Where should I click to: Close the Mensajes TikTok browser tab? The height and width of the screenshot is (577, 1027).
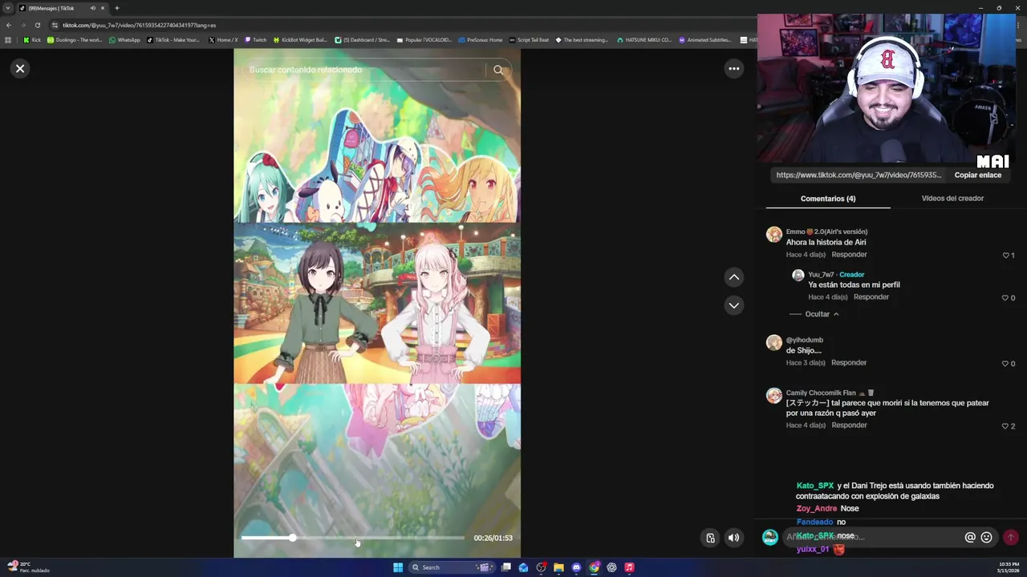103,8
